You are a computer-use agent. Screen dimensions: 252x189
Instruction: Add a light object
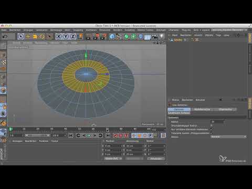pos(162,37)
